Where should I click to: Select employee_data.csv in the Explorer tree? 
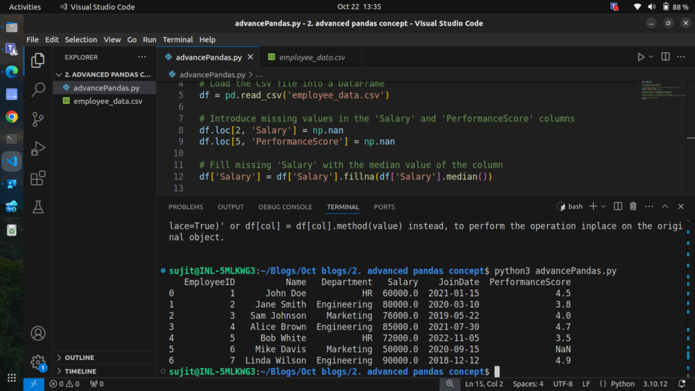108,101
